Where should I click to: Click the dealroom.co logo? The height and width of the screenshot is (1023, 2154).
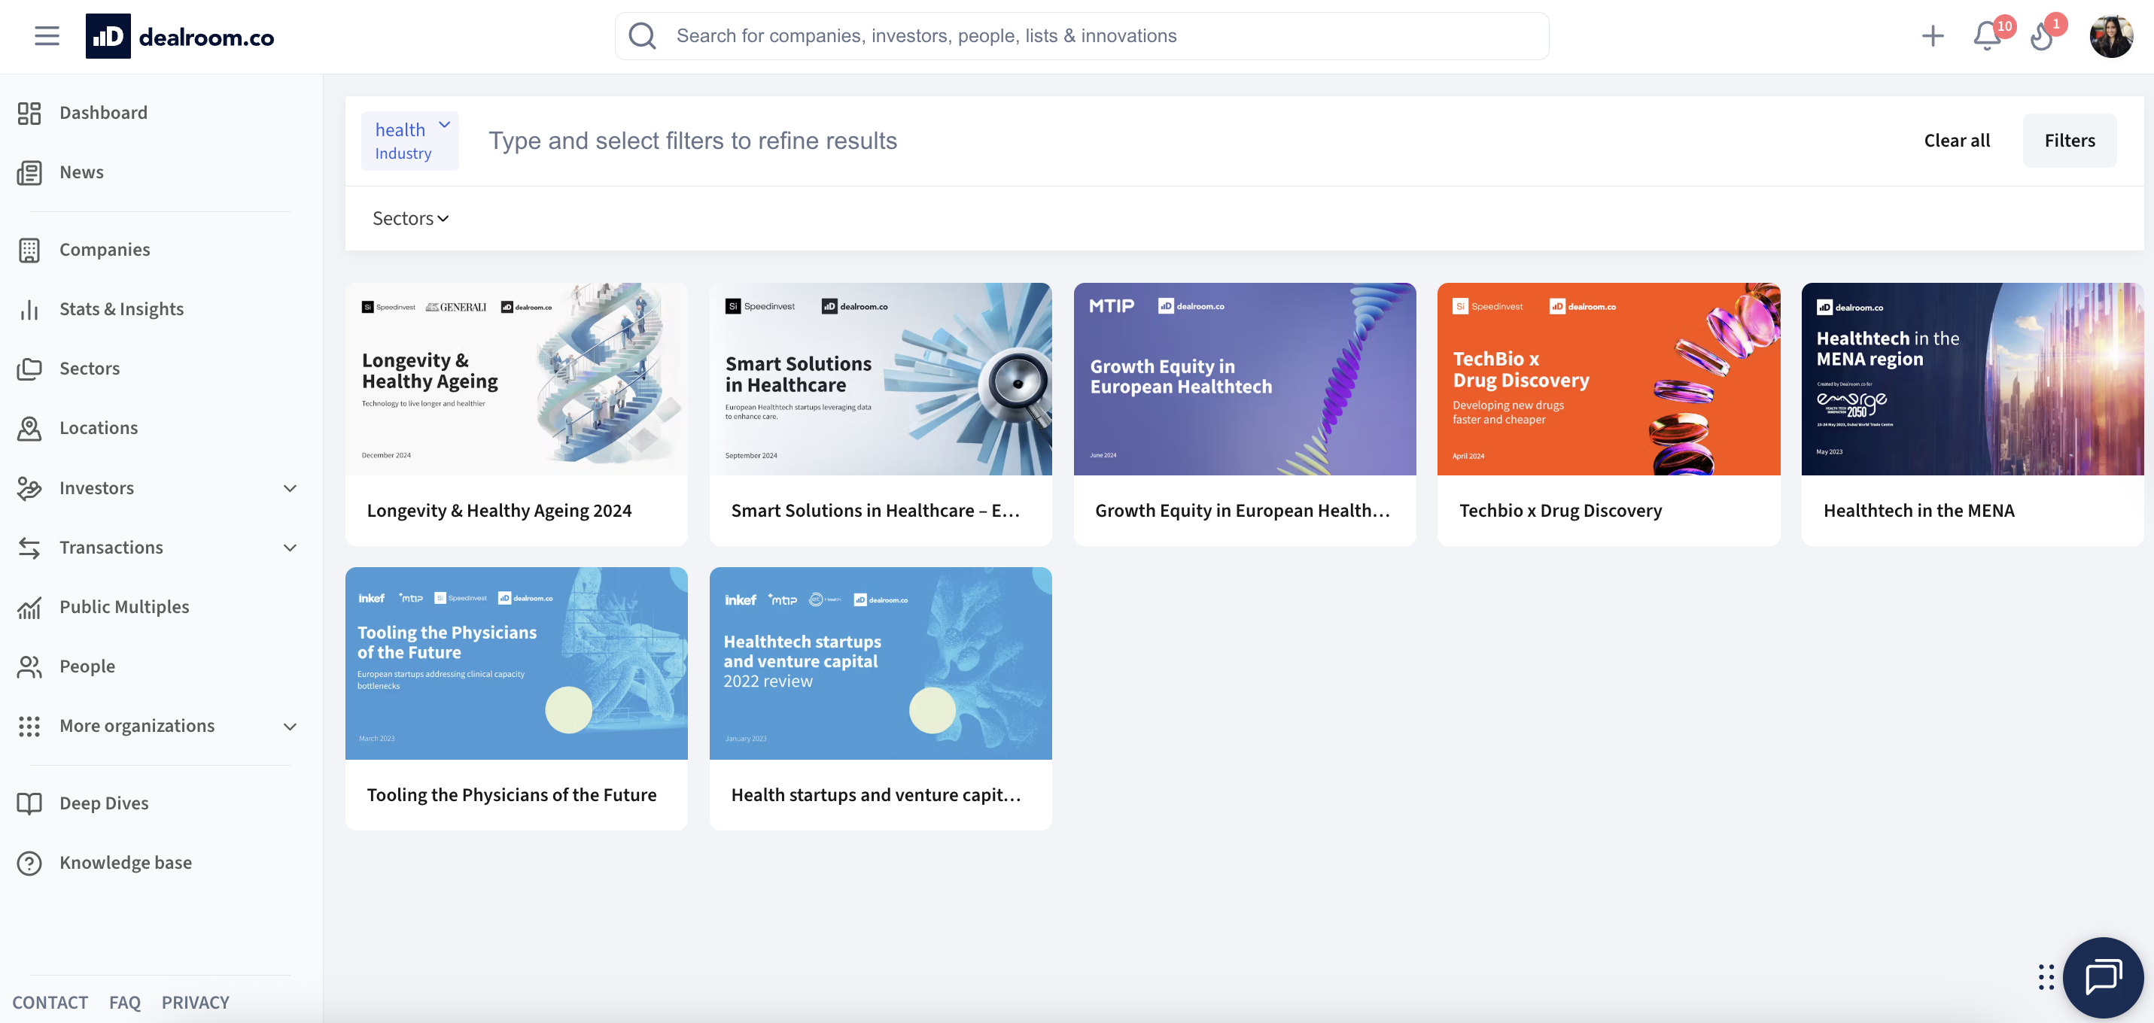(x=180, y=36)
